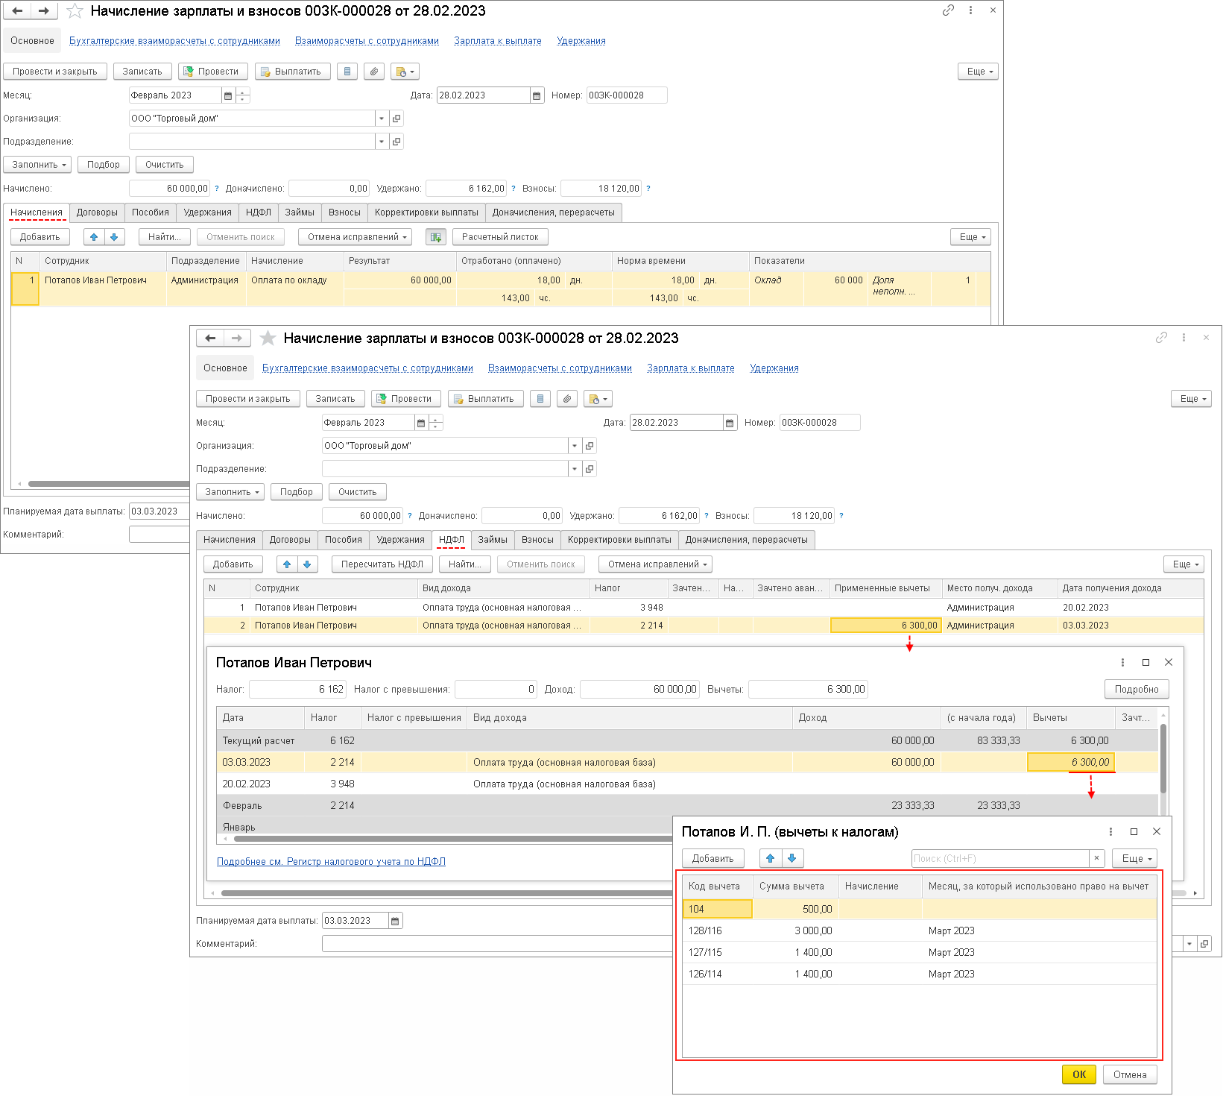Click Отмена in the вычеты dialog
The height and width of the screenshot is (1096, 1226).
click(1130, 1074)
